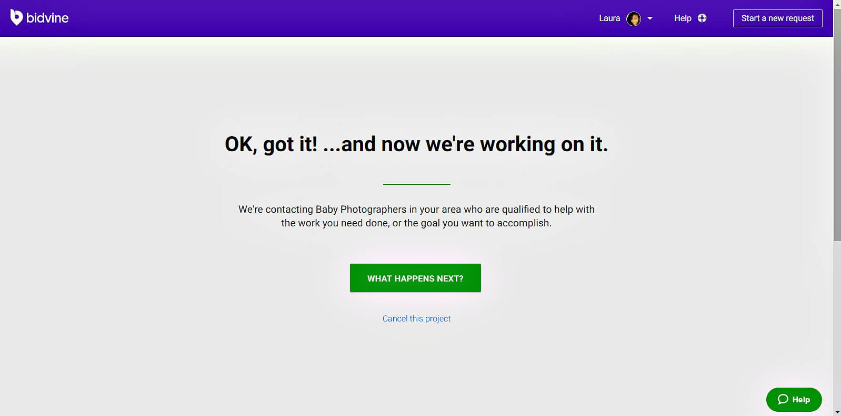Click the scrollbar up arrow
The image size is (841, 416).
pos(837,4)
